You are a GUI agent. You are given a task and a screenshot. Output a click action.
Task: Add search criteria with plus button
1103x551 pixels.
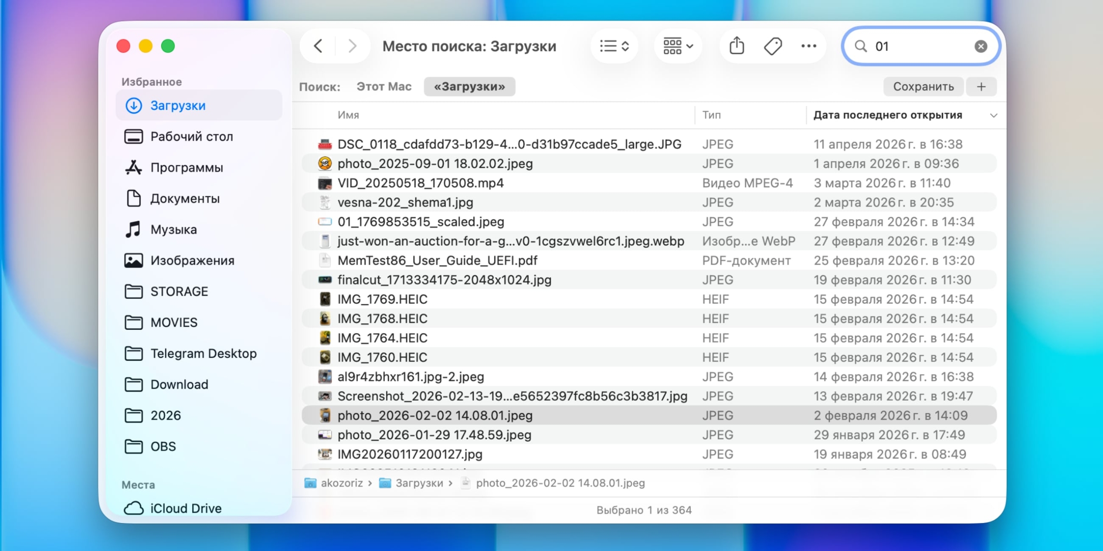981,87
